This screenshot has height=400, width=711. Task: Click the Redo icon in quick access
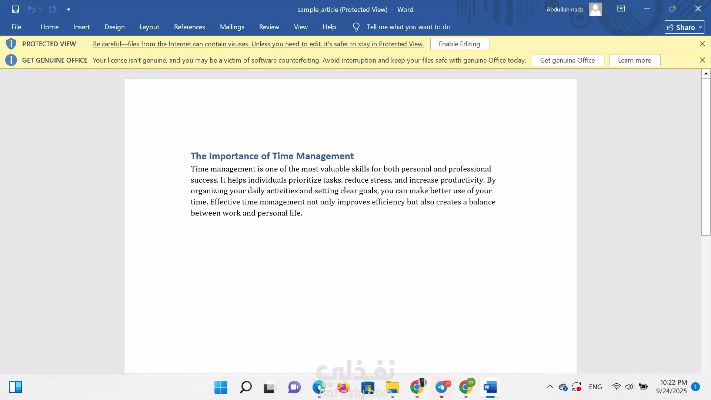point(53,9)
